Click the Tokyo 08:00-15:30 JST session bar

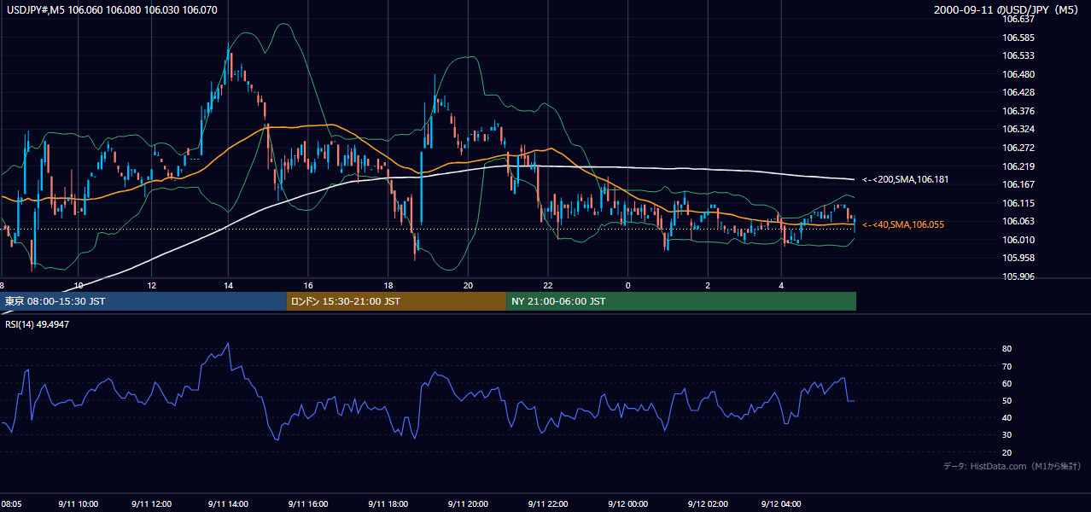tap(143, 301)
